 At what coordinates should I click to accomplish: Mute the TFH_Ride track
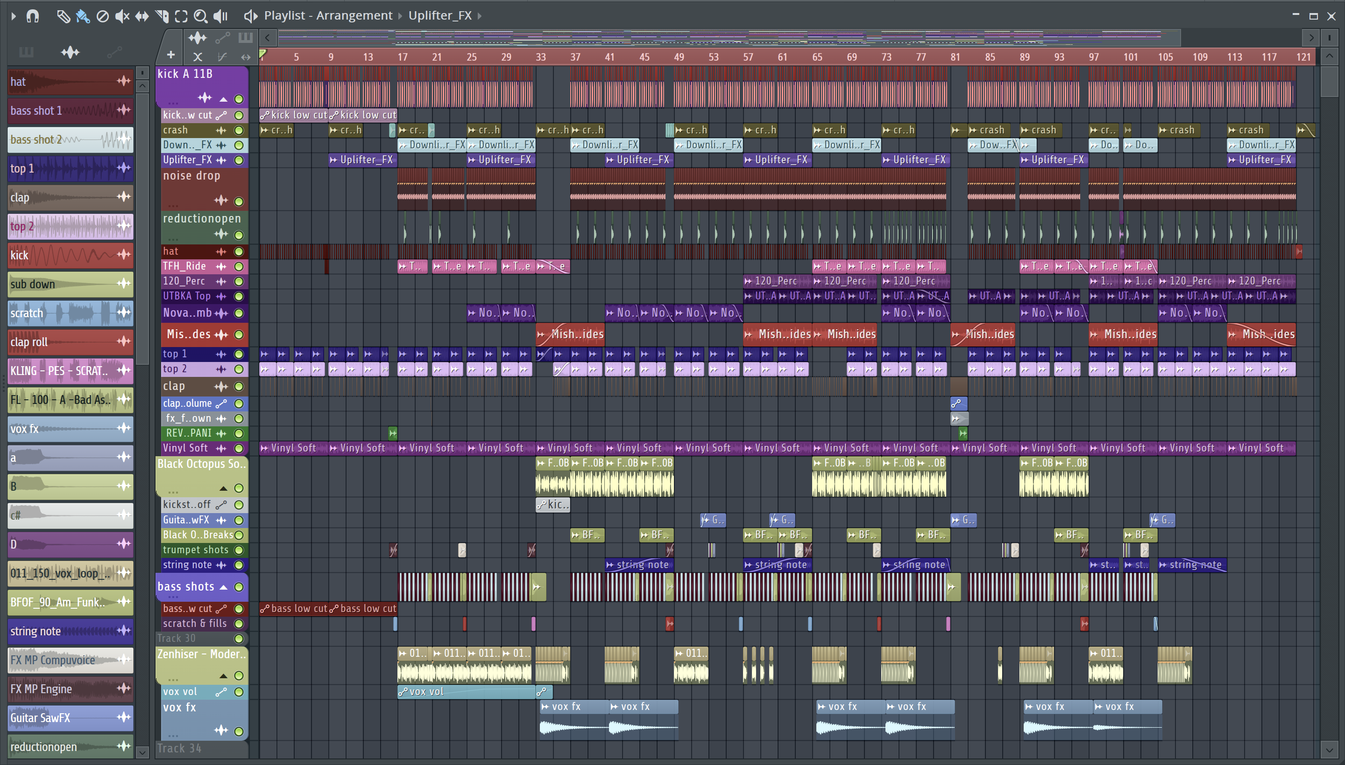pos(239,267)
